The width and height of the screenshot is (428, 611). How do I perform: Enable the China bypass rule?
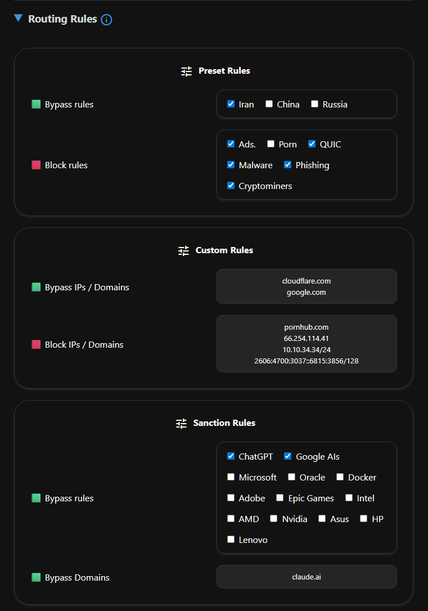[268, 104]
